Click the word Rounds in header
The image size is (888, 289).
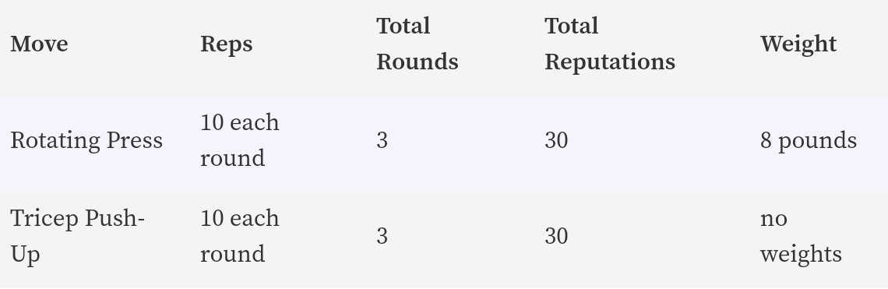pyautogui.click(x=418, y=62)
